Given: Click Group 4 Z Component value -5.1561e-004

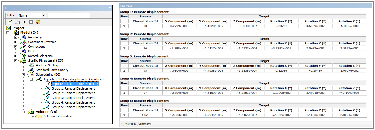Looking at the screenshot, I should (247, 93).
